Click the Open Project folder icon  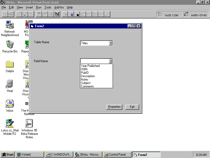click(19, 14)
